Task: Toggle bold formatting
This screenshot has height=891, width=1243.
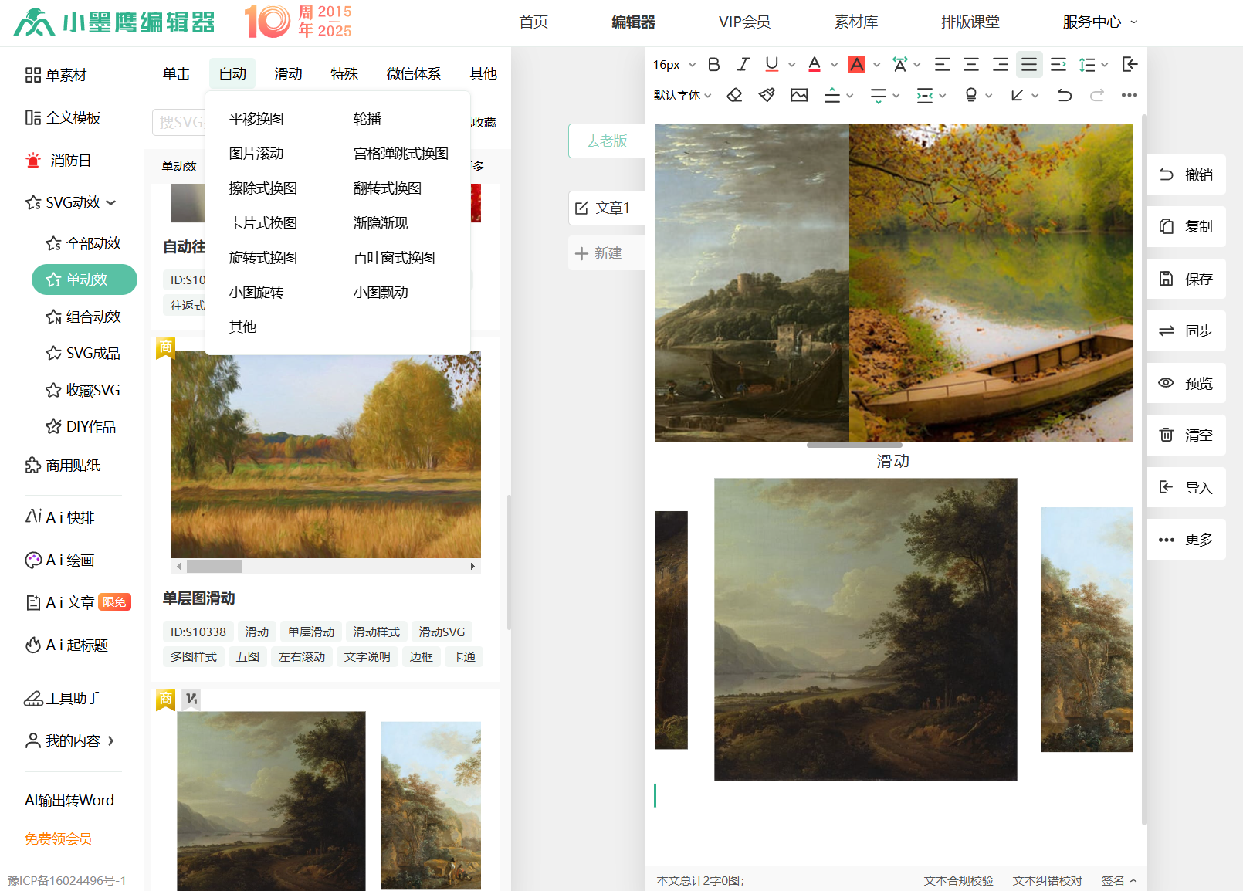Action: coord(714,65)
